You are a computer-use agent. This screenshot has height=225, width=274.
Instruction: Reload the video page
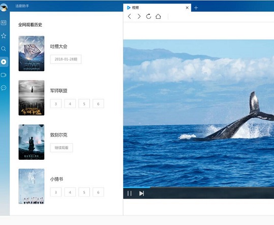pyautogui.click(x=148, y=16)
